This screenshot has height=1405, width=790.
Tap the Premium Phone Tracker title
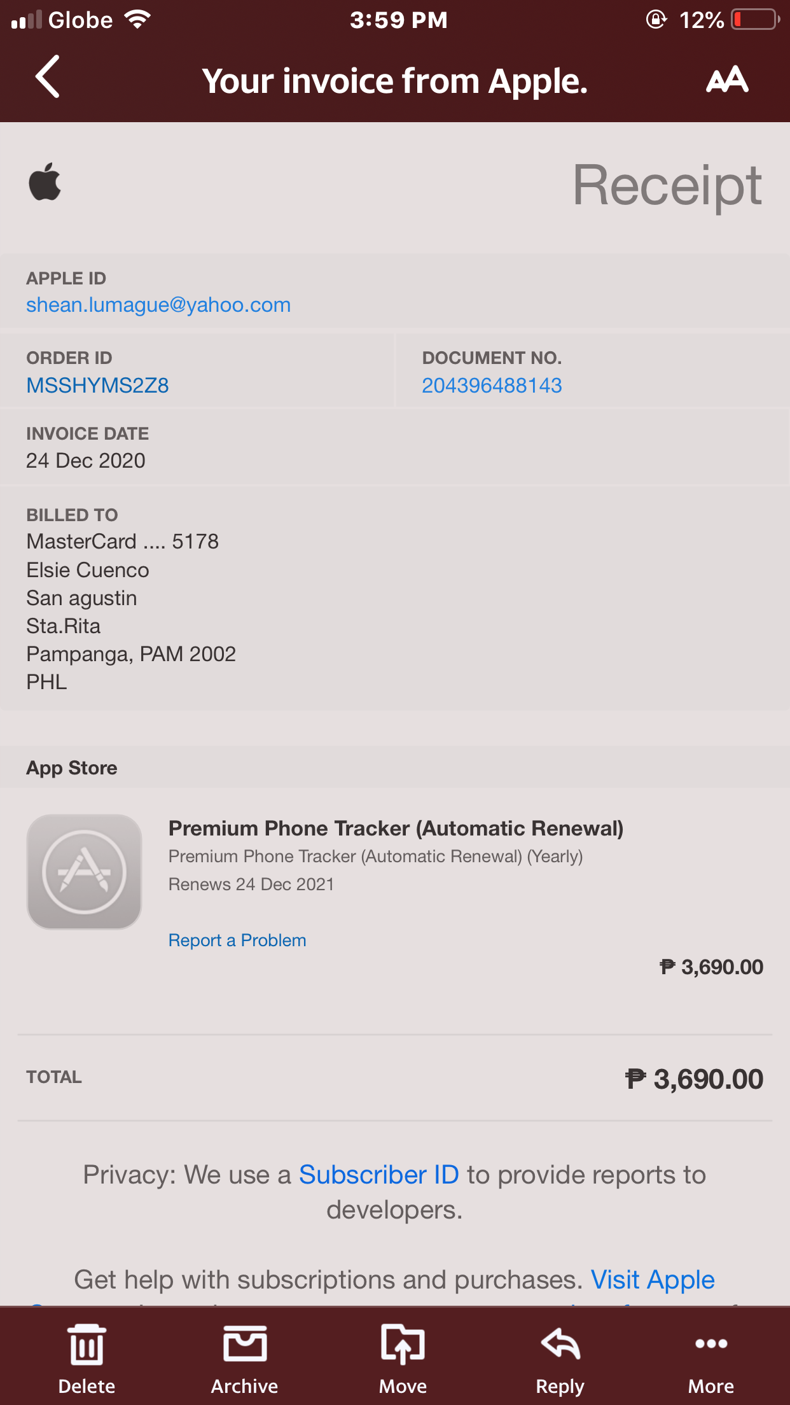[396, 828]
